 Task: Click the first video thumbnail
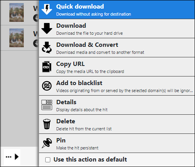pyautogui.click(x=16, y=12)
